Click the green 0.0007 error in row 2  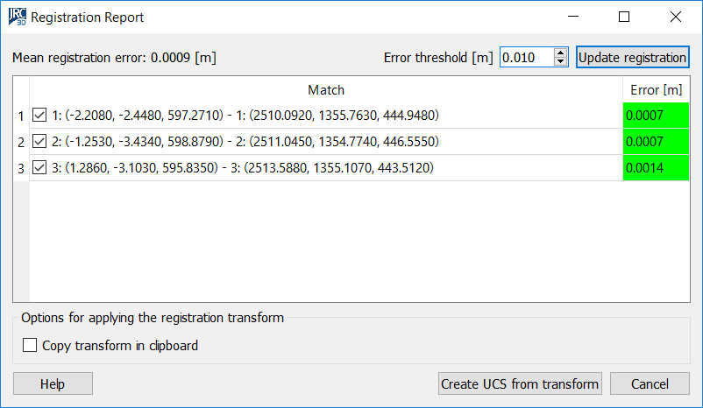pyautogui.click(x=656, y=142)
